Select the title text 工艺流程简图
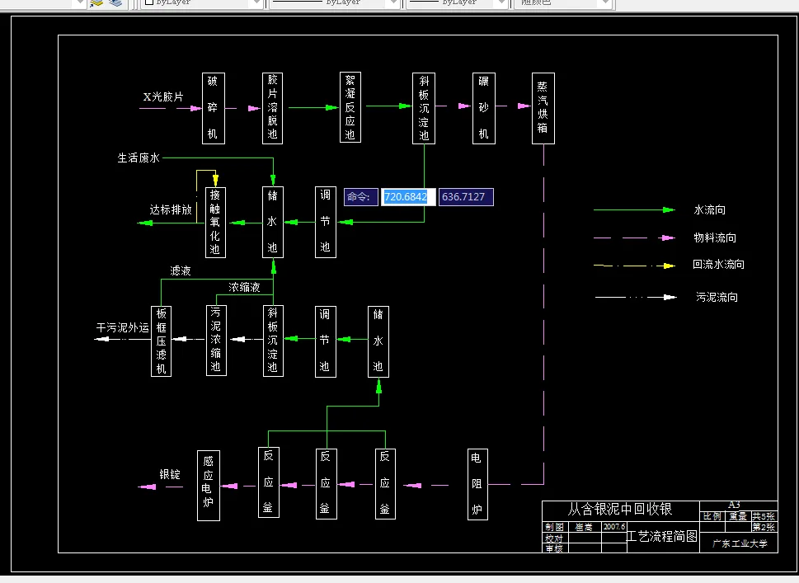Image resolution: width=799 pixels, height=583 pixels. 661,536
